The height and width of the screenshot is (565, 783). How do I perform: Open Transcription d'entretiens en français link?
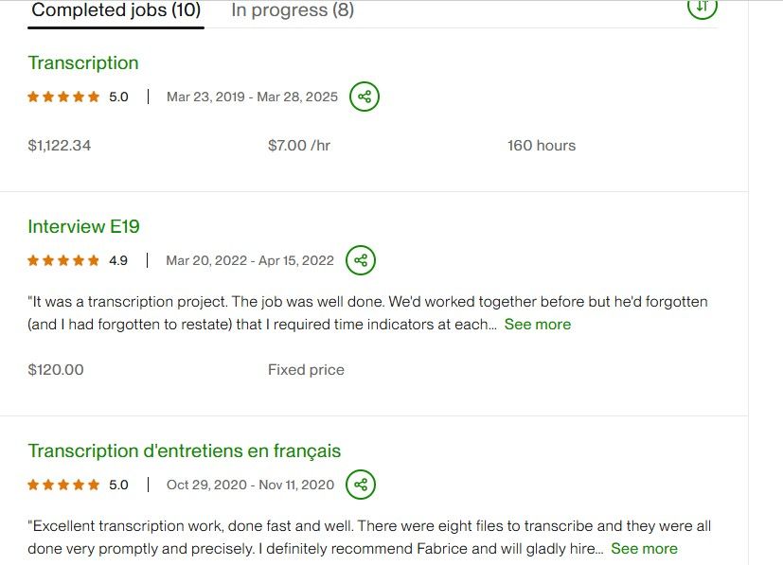click(185, 450)
